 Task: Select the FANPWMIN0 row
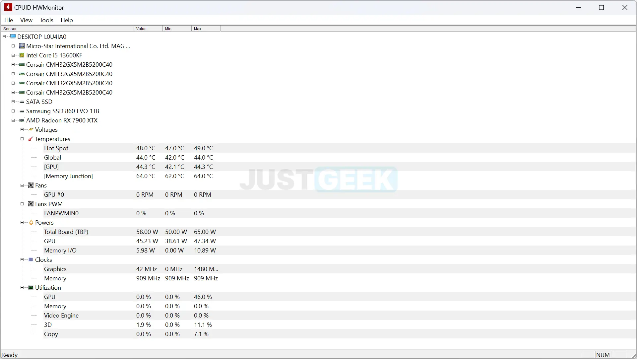340,213
